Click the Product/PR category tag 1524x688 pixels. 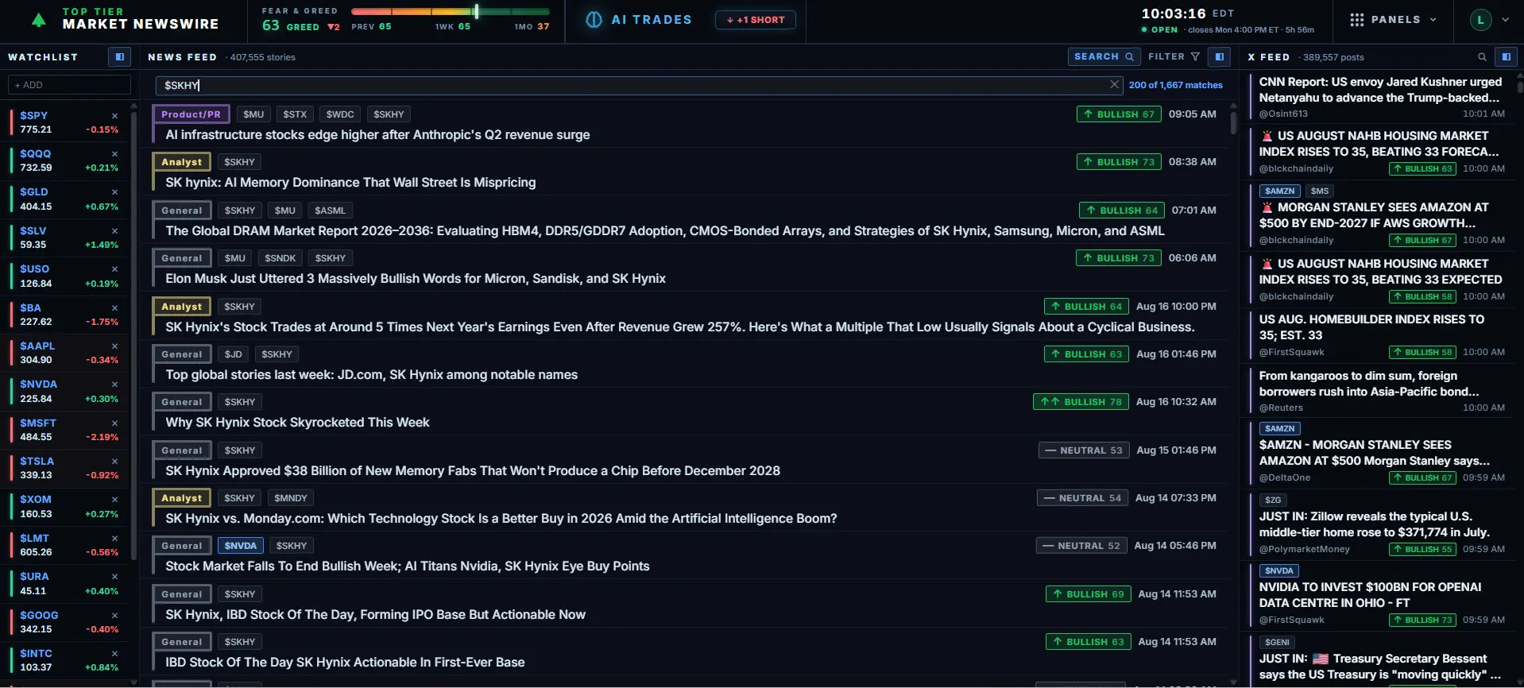(x=191, y=114)
